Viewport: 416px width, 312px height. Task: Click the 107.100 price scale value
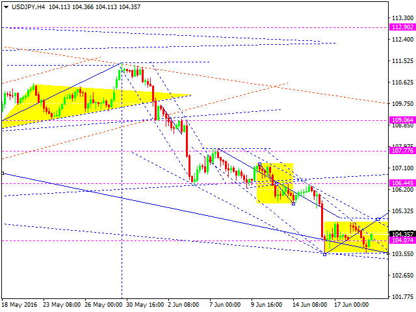point(402,168)
